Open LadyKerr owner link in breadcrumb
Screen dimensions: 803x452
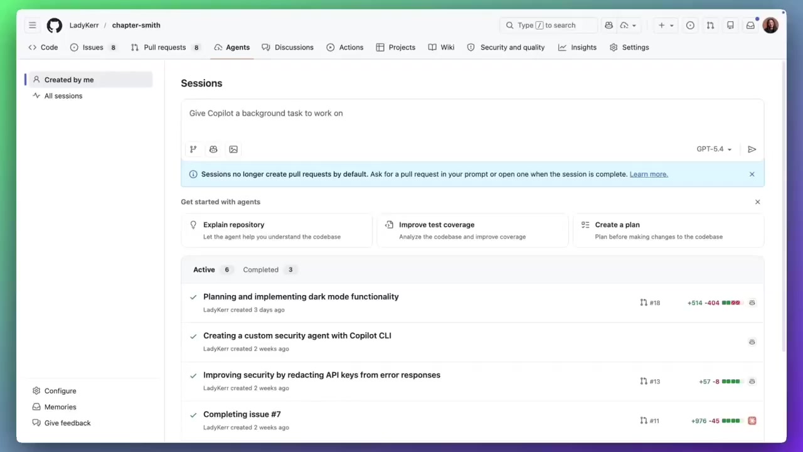click(84, 25)
